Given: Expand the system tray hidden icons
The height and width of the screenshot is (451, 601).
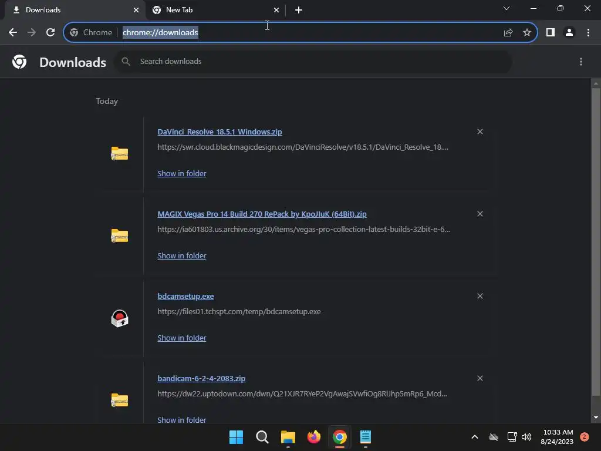Looking at the screenshot, I should coord(474,437).
